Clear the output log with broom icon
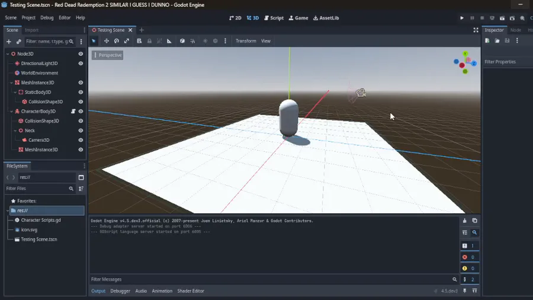Viewport: 533px width, 300px height. tap(465, 221)
